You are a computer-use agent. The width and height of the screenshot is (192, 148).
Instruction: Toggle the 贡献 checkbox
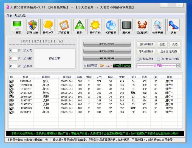pos(24,58)
